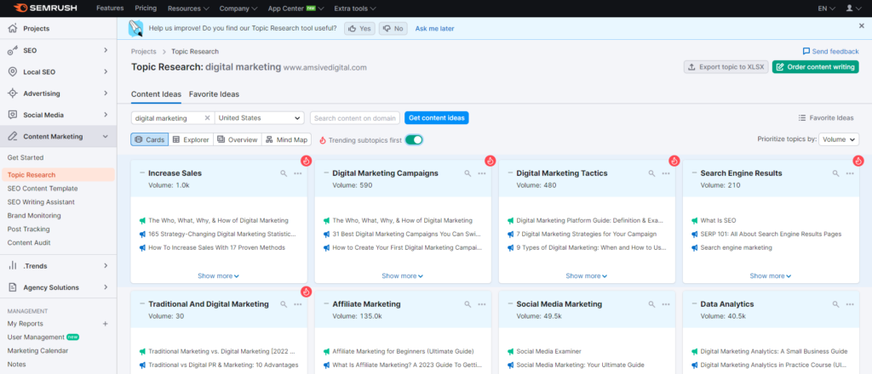
Task: Clear the digital marketing keyword with X
Action: 207,118
